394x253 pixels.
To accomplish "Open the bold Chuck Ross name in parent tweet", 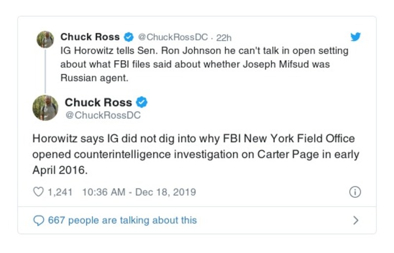I will [90, 37].
